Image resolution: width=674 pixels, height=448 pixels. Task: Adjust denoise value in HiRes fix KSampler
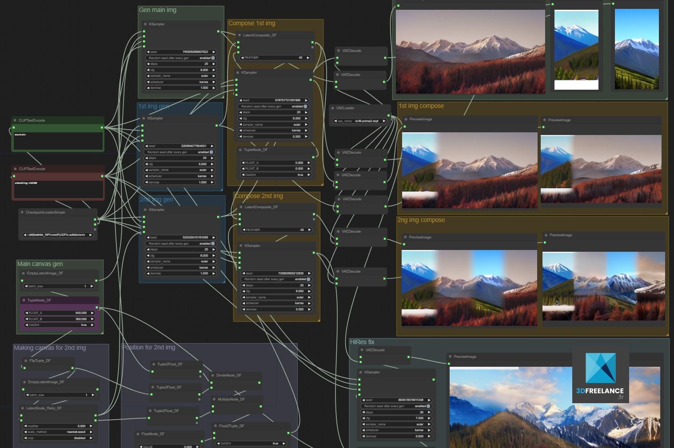pyautogui.click(x=395, y=436)
